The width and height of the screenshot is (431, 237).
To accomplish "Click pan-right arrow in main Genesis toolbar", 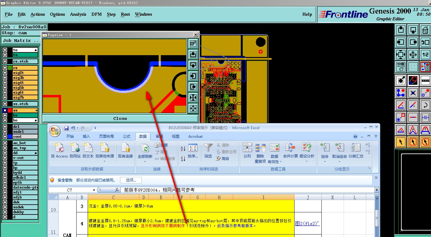I will pos(413,42).
